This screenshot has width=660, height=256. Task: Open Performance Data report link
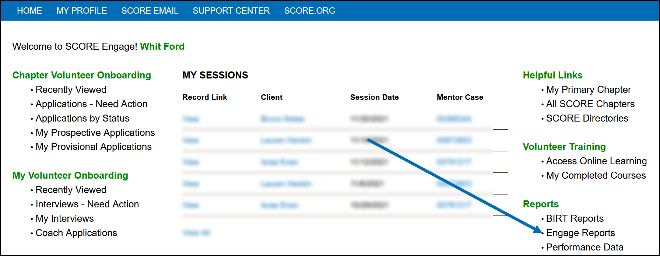(x=584, y=247)
